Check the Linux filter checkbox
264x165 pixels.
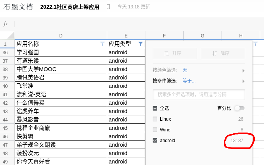155,119
